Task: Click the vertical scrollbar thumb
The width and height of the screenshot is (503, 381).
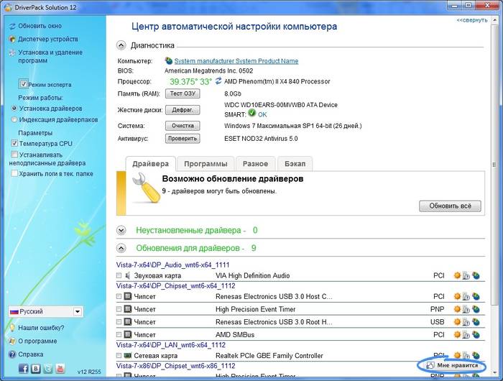Action: (x=494, y=165)
